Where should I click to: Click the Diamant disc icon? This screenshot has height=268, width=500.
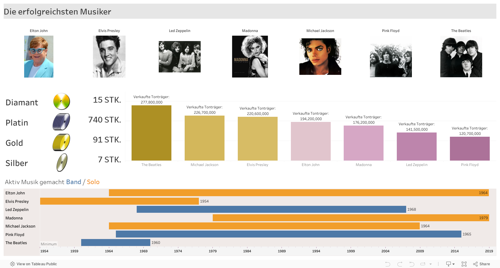pos(62,101)
